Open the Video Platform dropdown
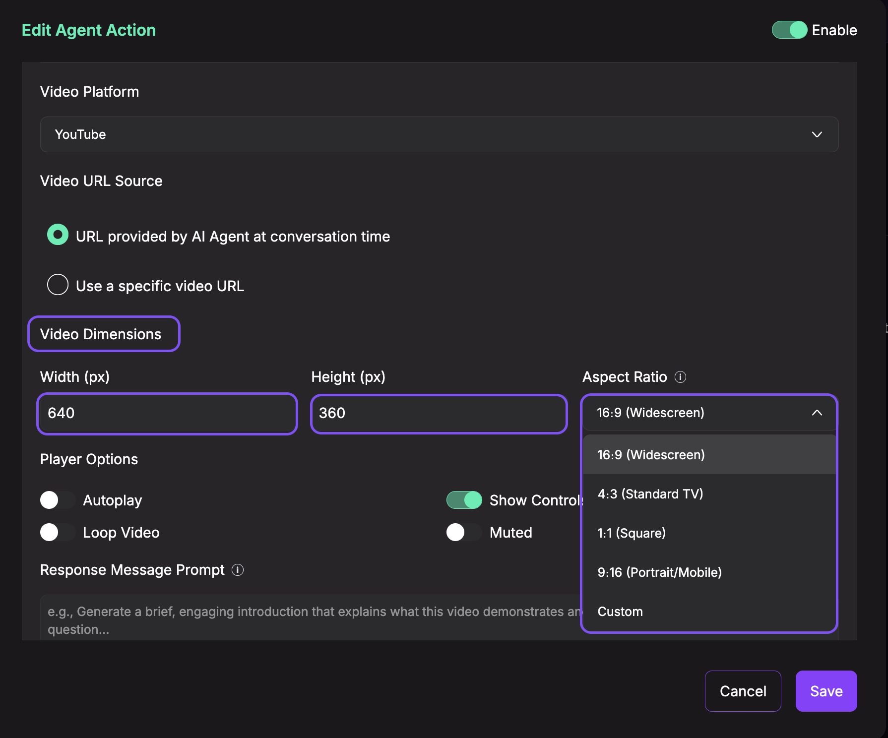 [439, 134]
